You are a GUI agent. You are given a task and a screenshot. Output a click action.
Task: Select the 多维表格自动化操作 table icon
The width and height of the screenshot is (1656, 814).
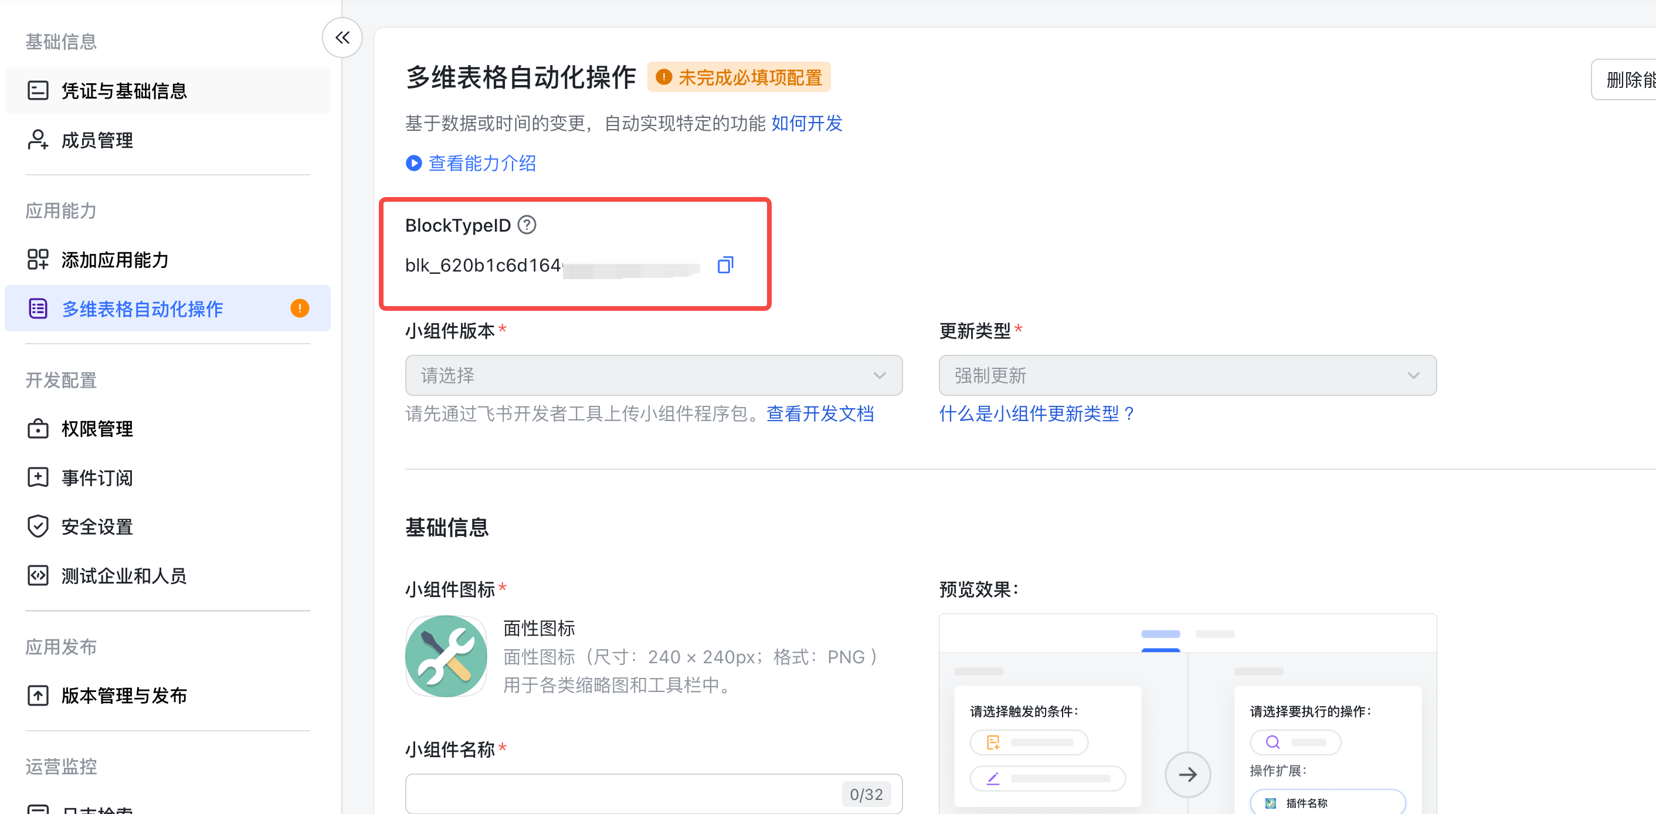(38, 308)
